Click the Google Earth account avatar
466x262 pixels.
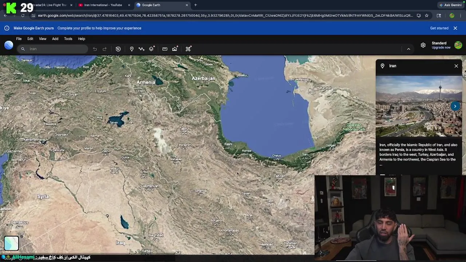coord(458,45)
